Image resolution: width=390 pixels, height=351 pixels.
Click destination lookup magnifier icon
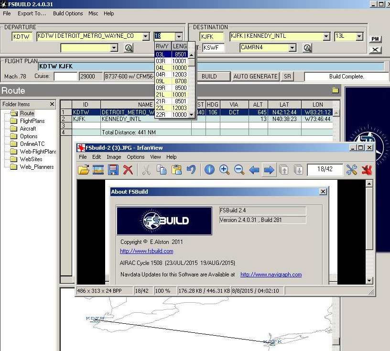click(x=307, y=47)
